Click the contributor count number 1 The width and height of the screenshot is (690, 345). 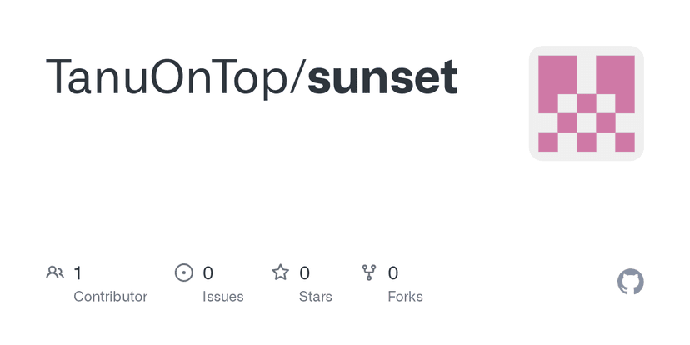tap(77, 272)
